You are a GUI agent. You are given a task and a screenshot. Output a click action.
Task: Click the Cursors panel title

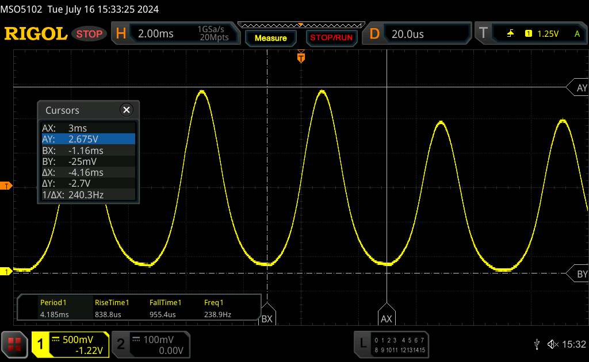tap(62, 110)
